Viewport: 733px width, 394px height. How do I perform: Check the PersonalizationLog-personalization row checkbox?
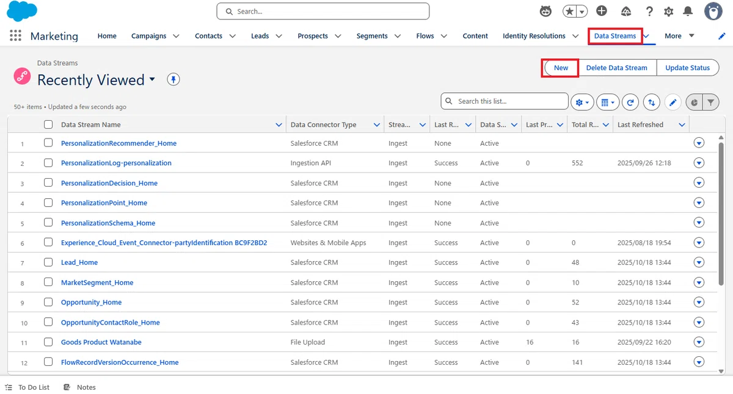tap(48, 163)
